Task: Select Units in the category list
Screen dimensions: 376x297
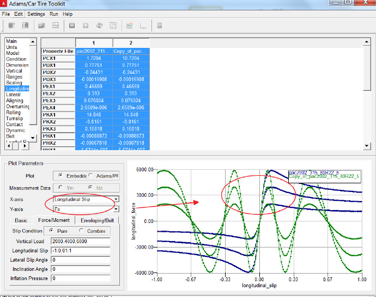Action: (x=11, y=47)
